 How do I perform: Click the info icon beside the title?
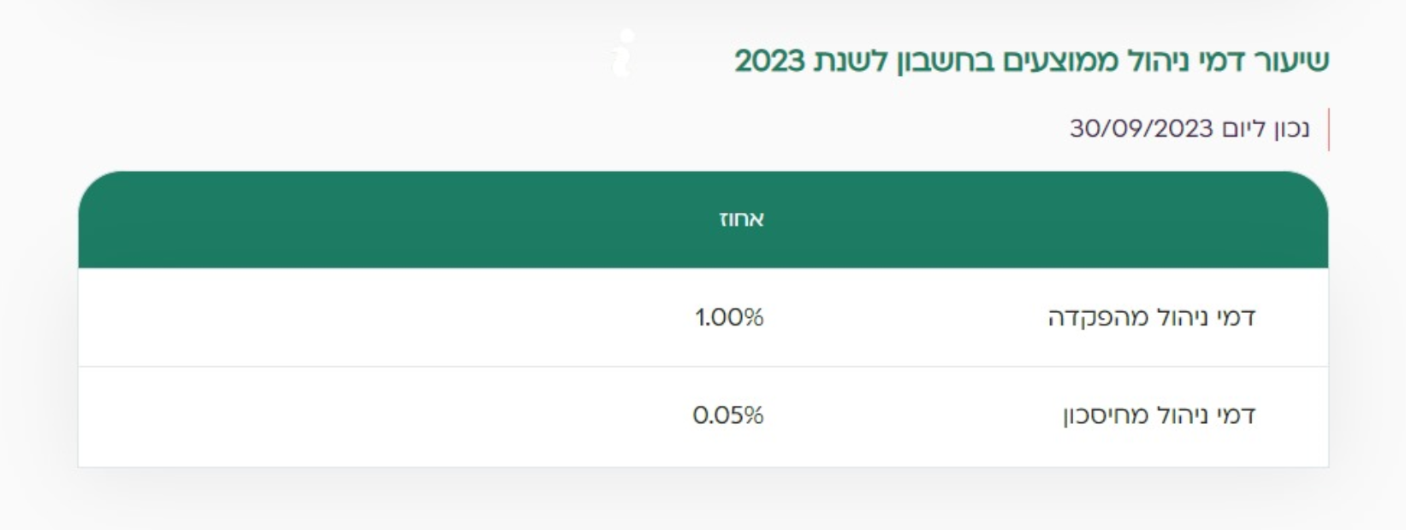[624, 55]
